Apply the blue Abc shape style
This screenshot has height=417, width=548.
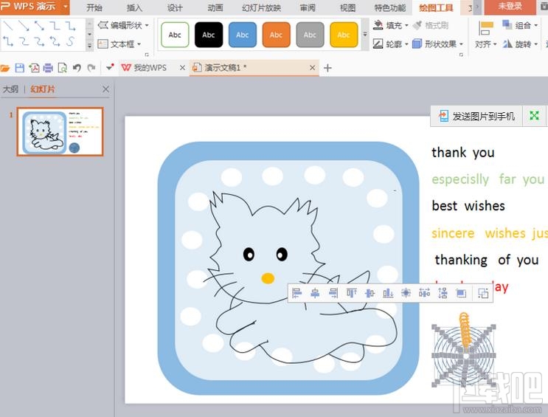[x=242, y=35]
